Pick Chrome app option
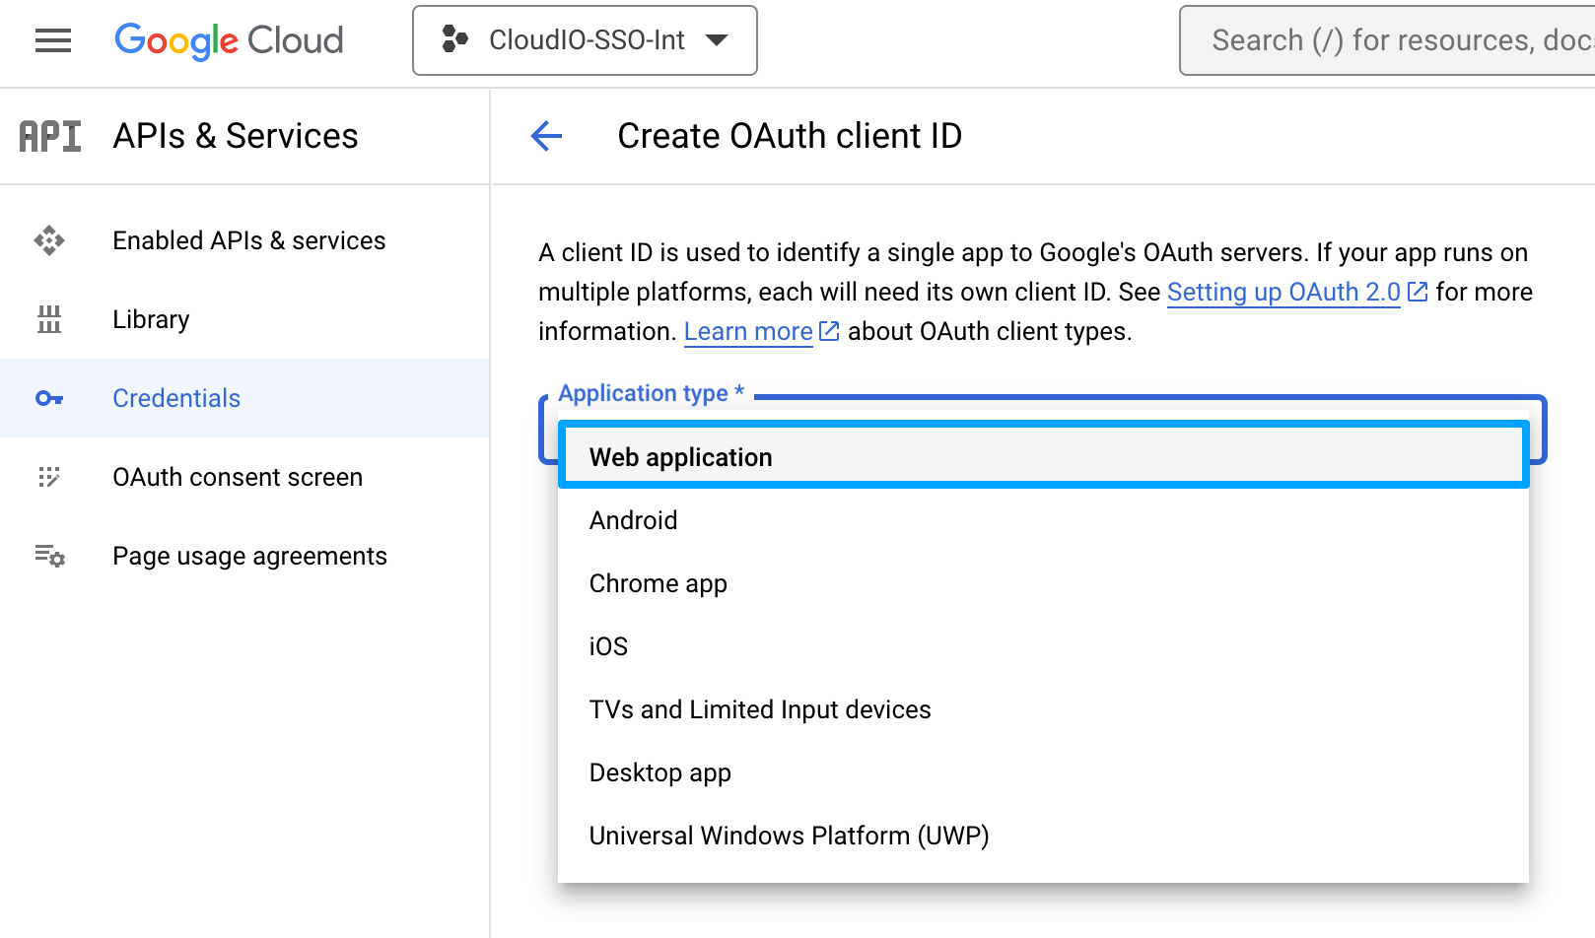 tap(658, 583)
